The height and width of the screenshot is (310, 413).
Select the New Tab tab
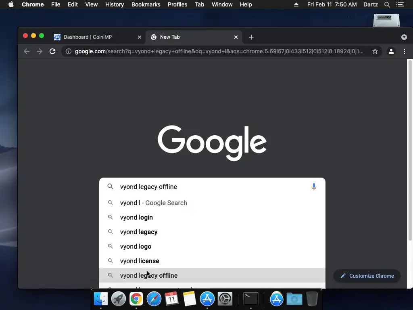pos(194,37)
